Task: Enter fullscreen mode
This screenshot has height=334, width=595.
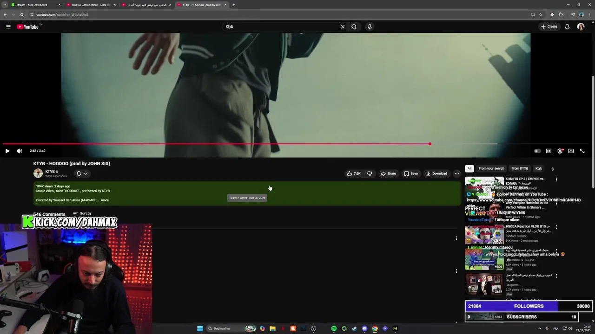Action: tap(582, 151)
